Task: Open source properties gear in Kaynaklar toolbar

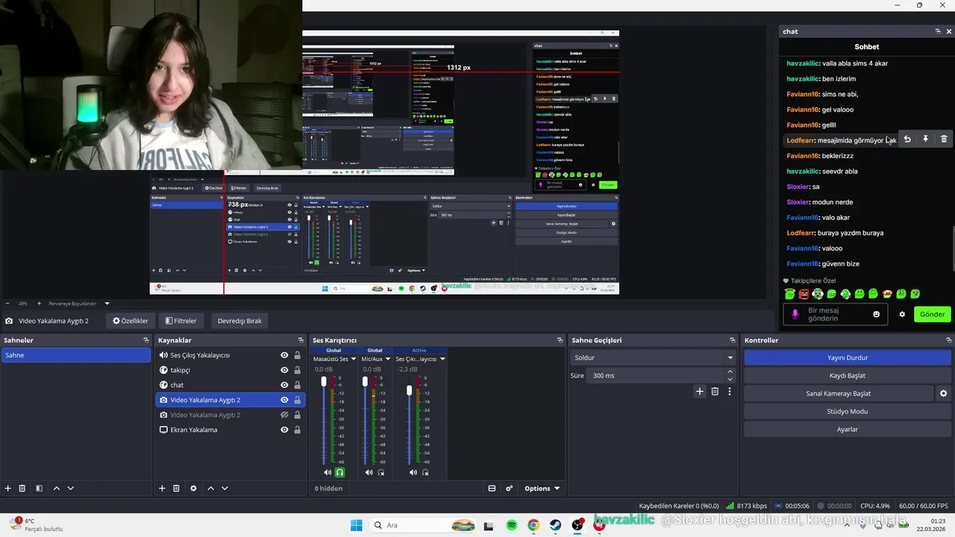Action: 193,489
